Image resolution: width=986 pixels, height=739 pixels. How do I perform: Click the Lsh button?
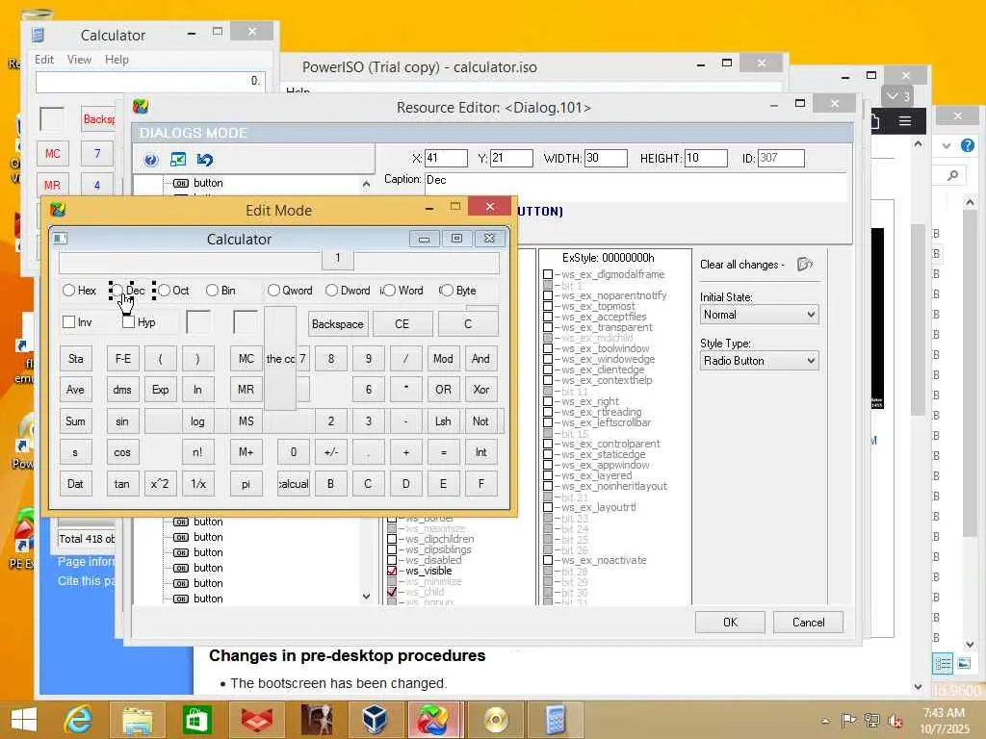[443, 421]
